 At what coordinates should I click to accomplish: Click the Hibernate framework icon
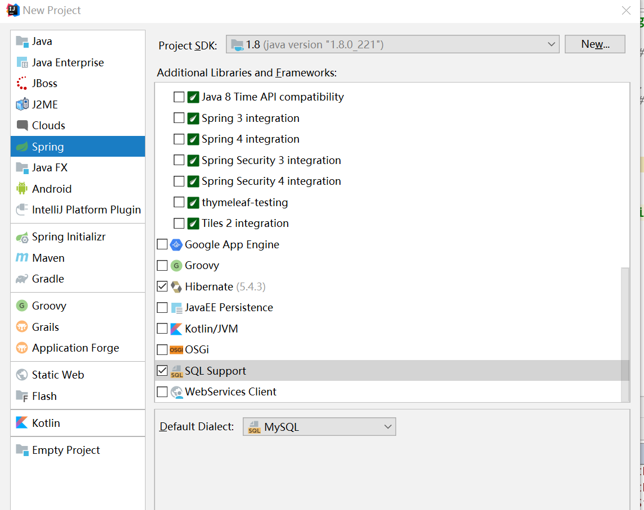[176, 286]
